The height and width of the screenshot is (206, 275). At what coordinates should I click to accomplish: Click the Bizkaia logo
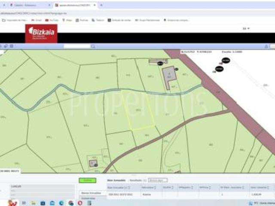coord(41,33)
